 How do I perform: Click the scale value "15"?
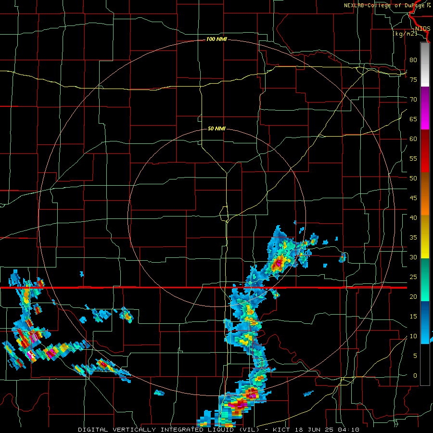pos(413,317)
